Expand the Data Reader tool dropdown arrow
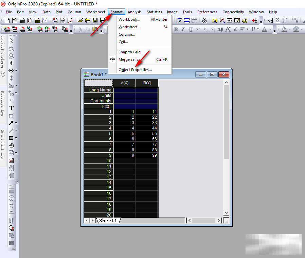The width and height of the screenshot is (305, 258). pos(16,70)
